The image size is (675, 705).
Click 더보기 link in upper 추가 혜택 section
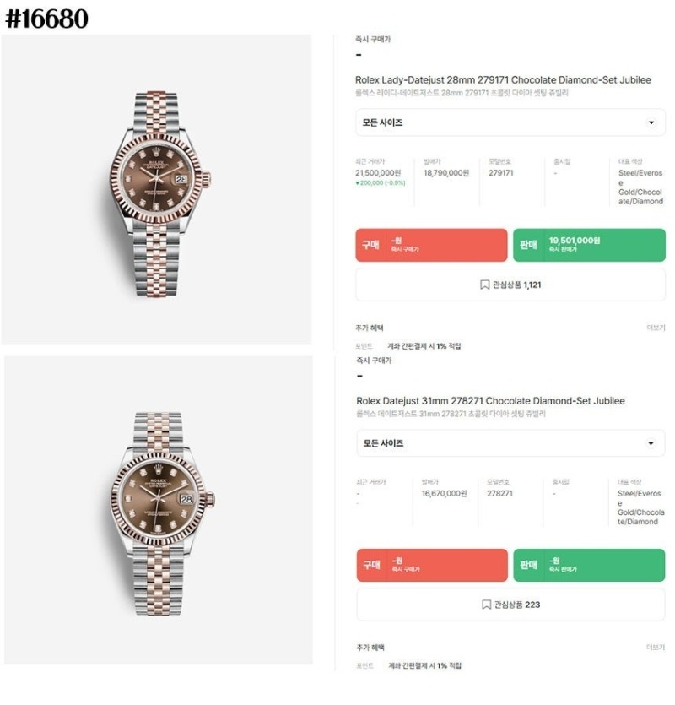656,328
